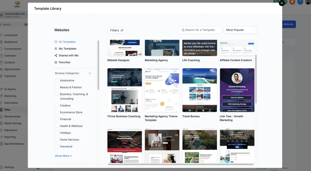311x171 pixels.
Task: Focus the Search for a Template field
Action: (x=200, y=30)
